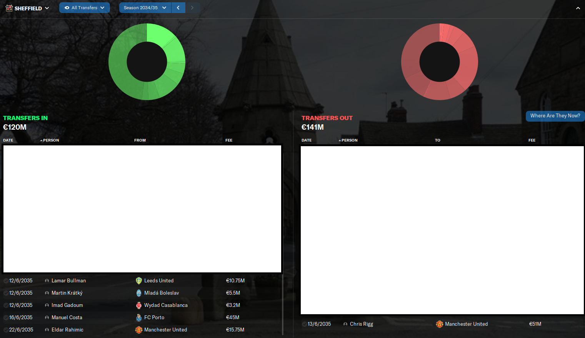The image size is (585, 338).
Task: Sort Transfers In by the FROM column
Action: point(140,140)
